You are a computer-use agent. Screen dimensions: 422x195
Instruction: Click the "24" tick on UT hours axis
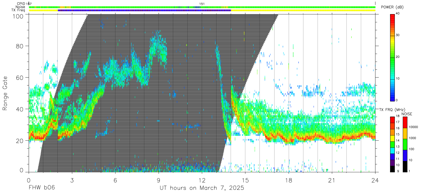click(375, 180)
